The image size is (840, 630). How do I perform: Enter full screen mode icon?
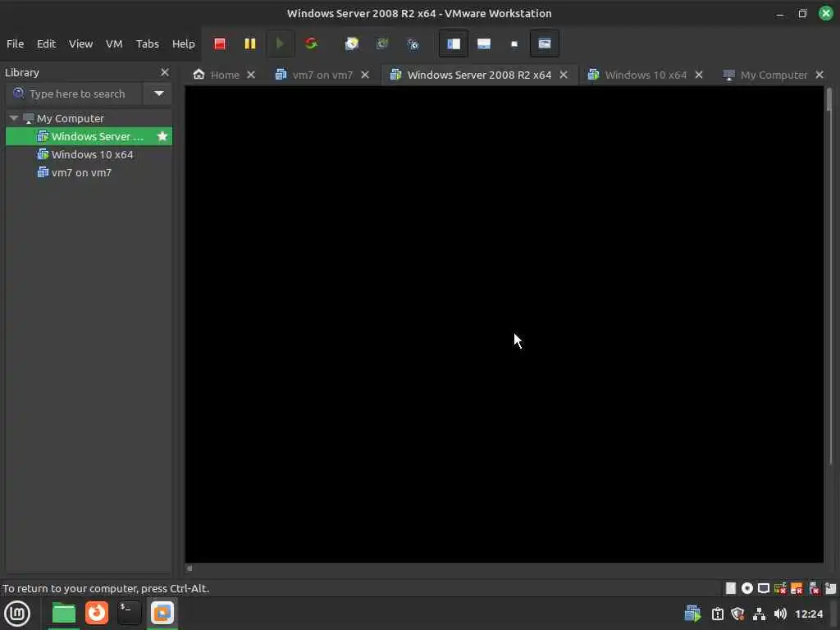tap(514, 44)
